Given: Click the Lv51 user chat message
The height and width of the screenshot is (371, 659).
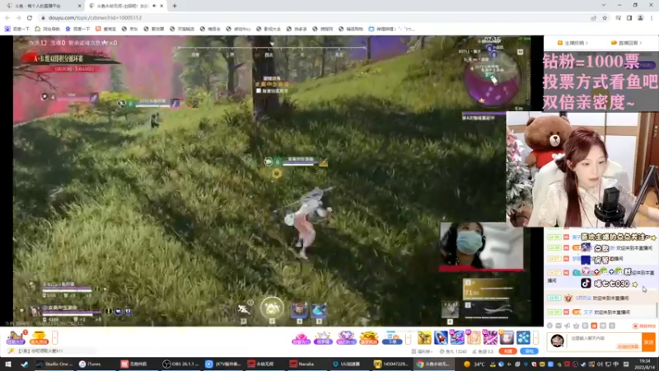Looking at the screenshot, I should [x=601, y=298].
